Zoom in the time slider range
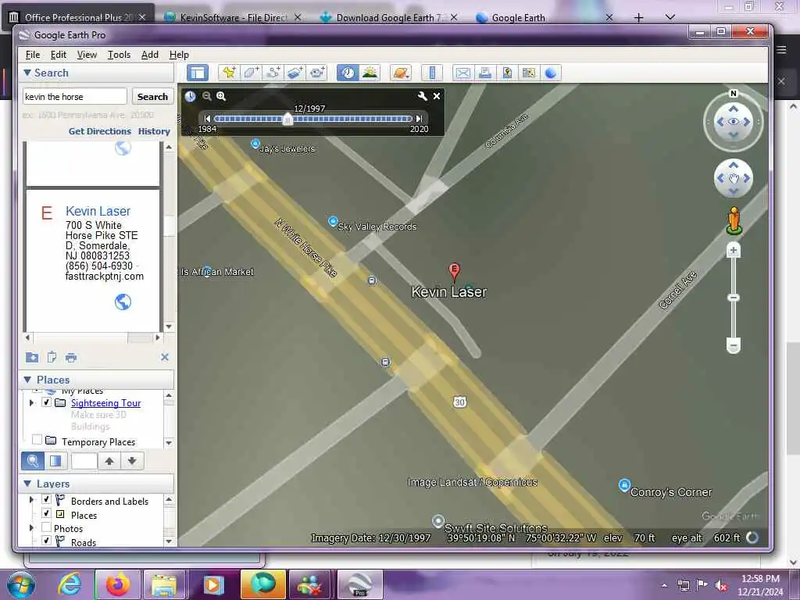800x600 pixels. pos(221,96)
